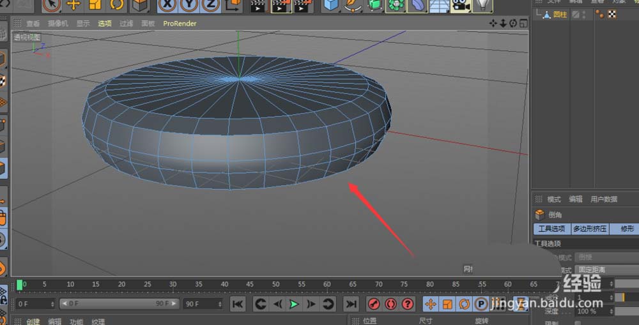Click the 圆柱 layer square icon
639x325 pixels.
pyautogui.click(x=575, y=15)
